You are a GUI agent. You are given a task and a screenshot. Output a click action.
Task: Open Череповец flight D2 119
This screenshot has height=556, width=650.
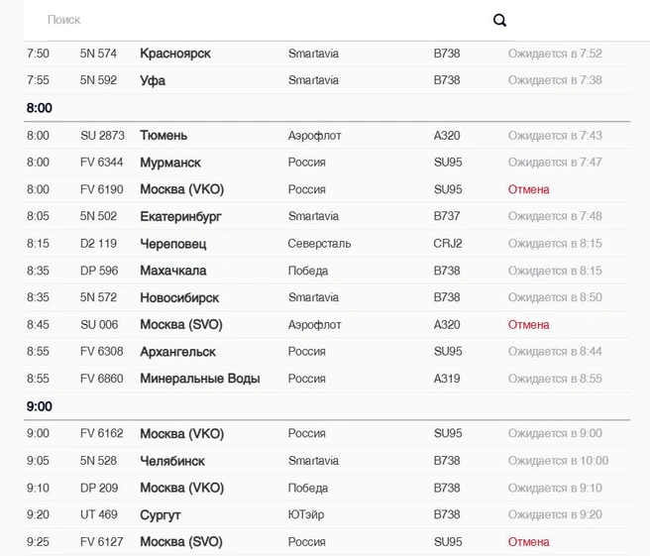coord(327,244)
